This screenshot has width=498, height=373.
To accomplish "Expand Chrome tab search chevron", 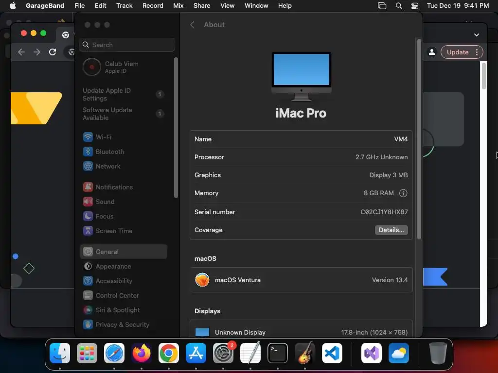I will tap(477, 35).
